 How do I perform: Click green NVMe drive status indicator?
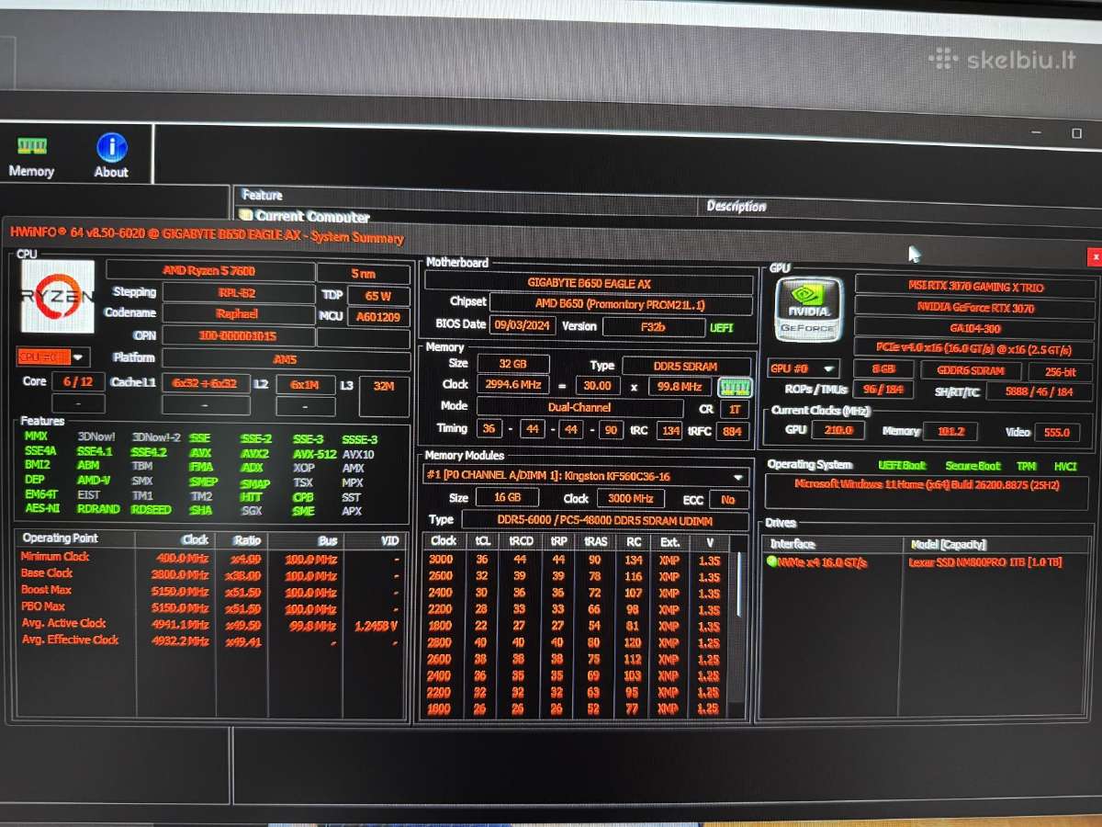click(x=772, y=562)
